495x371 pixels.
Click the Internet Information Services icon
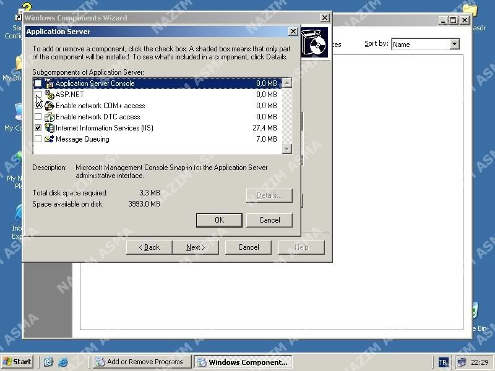(49, 128)
